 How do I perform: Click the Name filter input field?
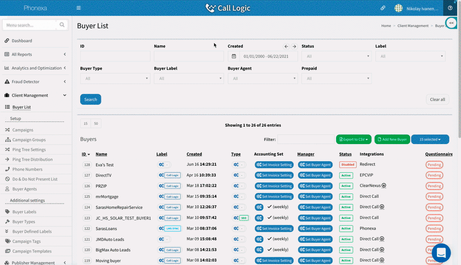[189, 56]
